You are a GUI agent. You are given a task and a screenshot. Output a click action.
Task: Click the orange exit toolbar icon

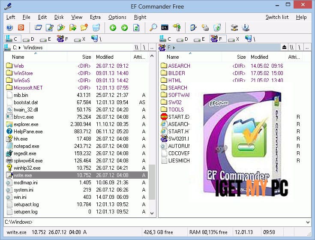21,27
